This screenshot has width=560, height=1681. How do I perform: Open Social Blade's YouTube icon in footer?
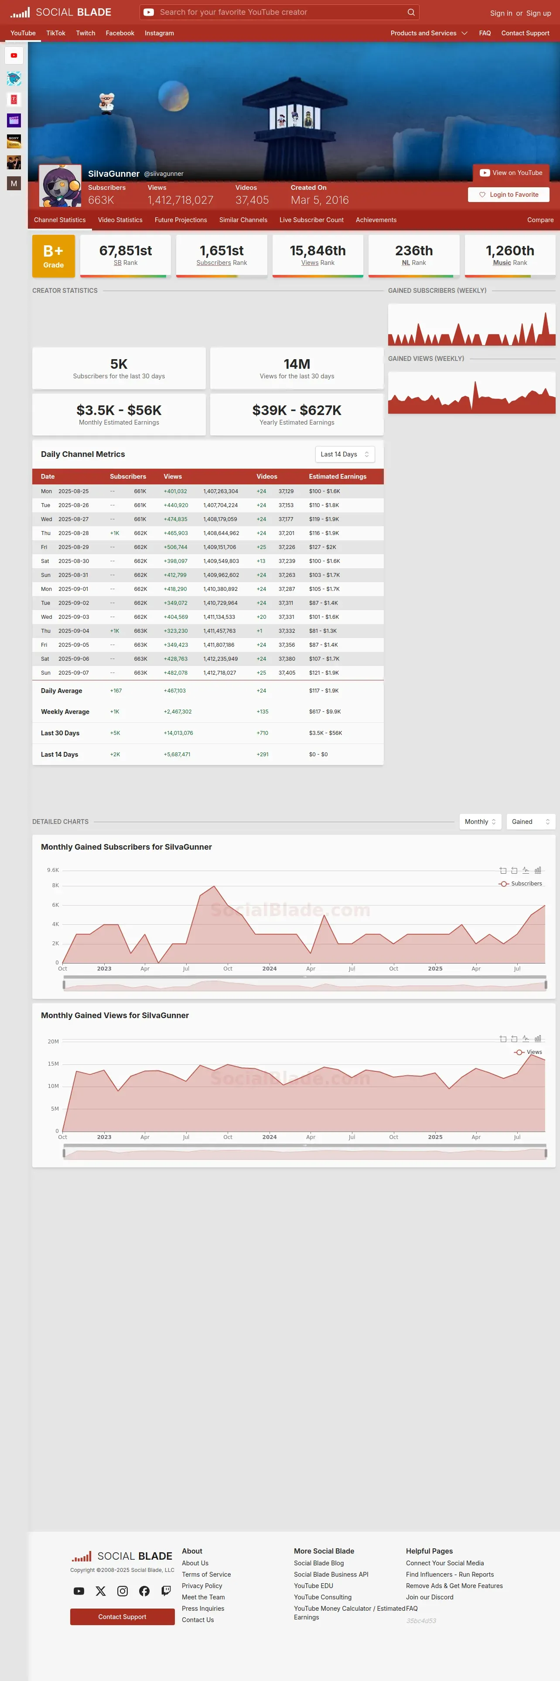point(79,1591)
